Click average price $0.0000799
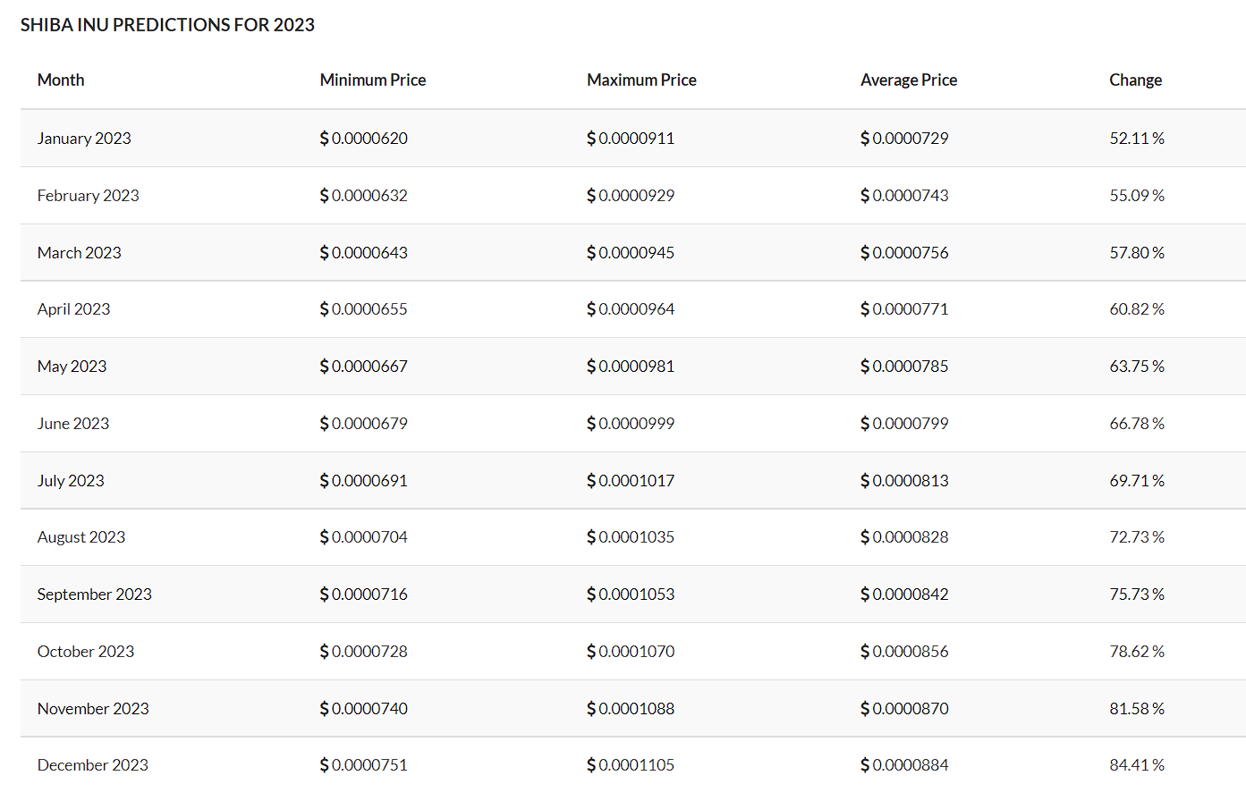Image resolution: width=1246 pixels, height=801 pixels. 904,423
